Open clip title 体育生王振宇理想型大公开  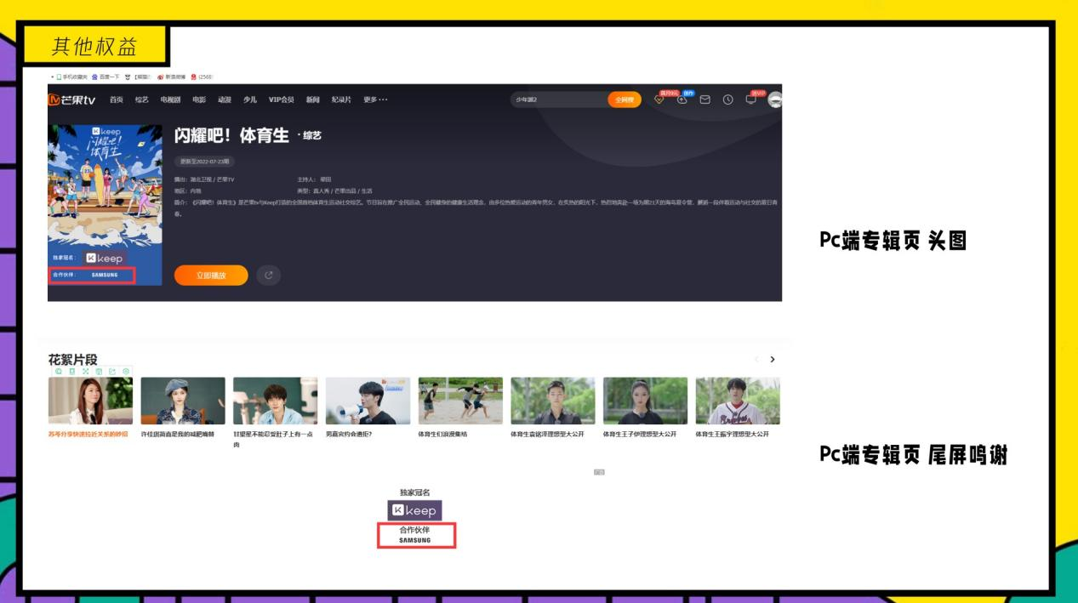pyautogui.click(x=733, y=435)
